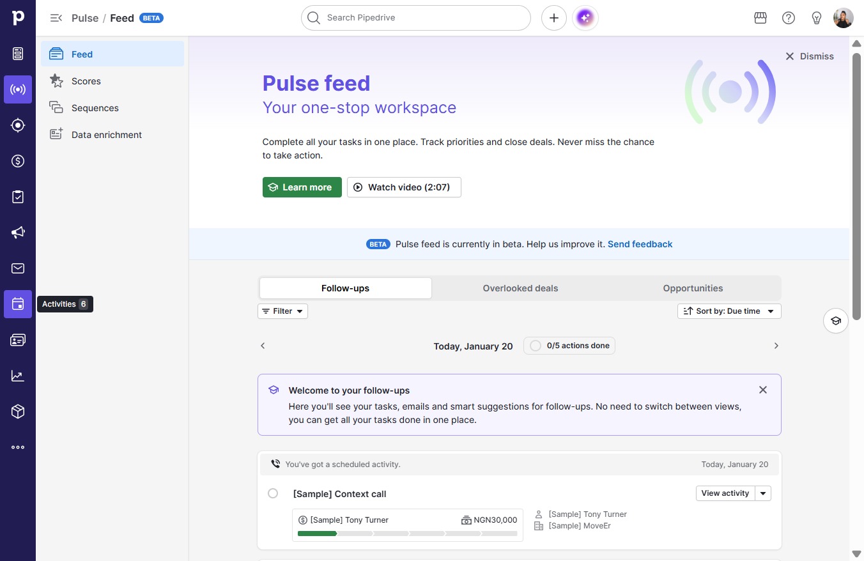Collapse the sidebar menu toggle icon
Viewport: 864px width, 561px height.
[56, 18]
